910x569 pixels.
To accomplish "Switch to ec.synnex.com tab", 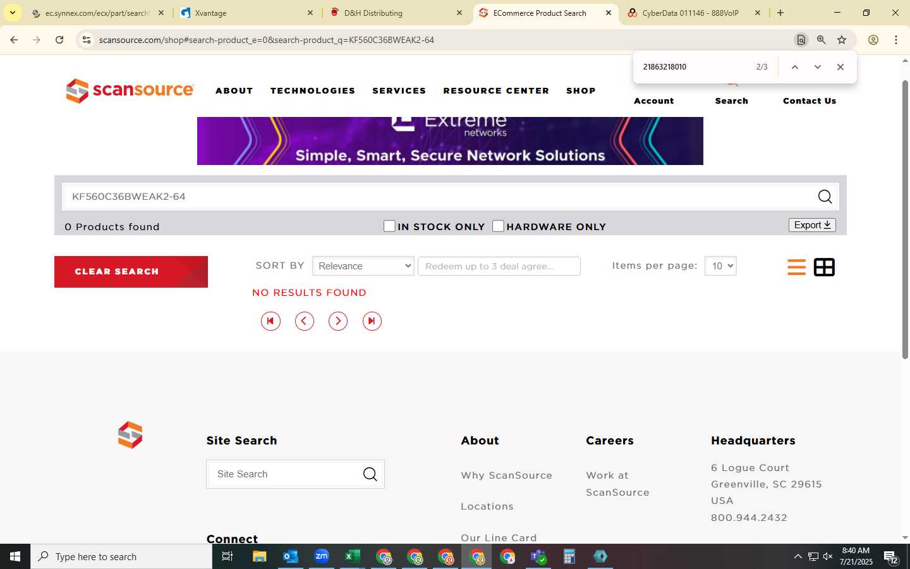I will tap(97, 13).
